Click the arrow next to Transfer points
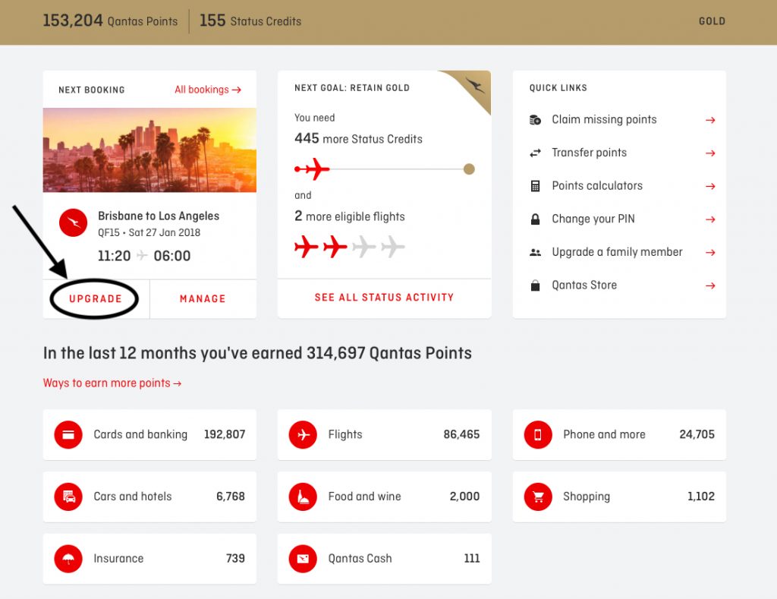777x599 pixels. pos(710,153)
